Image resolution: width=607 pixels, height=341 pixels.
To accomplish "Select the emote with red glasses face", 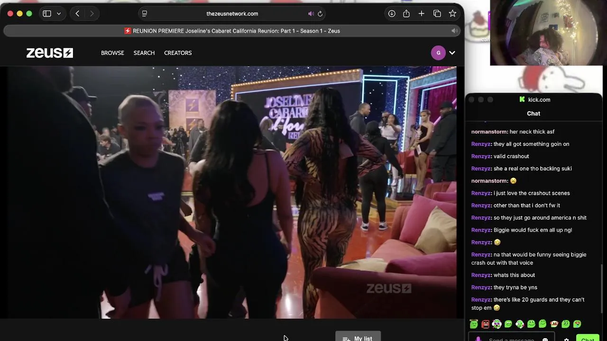I will (554, 324).
